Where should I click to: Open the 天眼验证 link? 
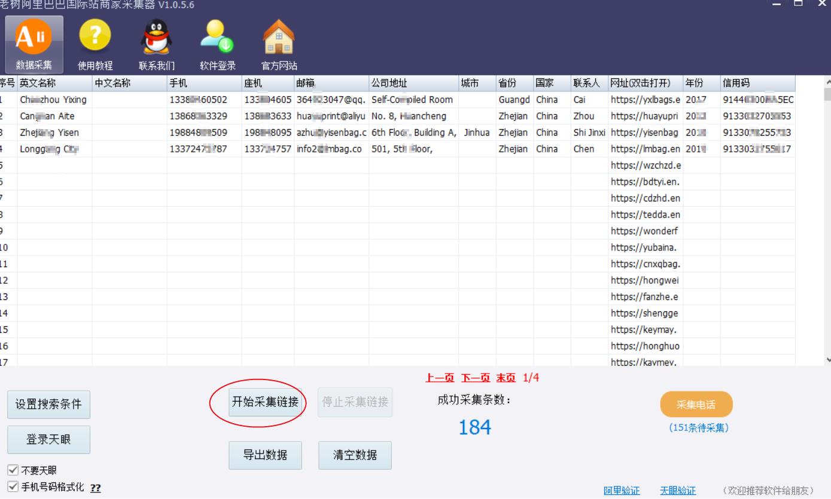(x=678, y=491)
